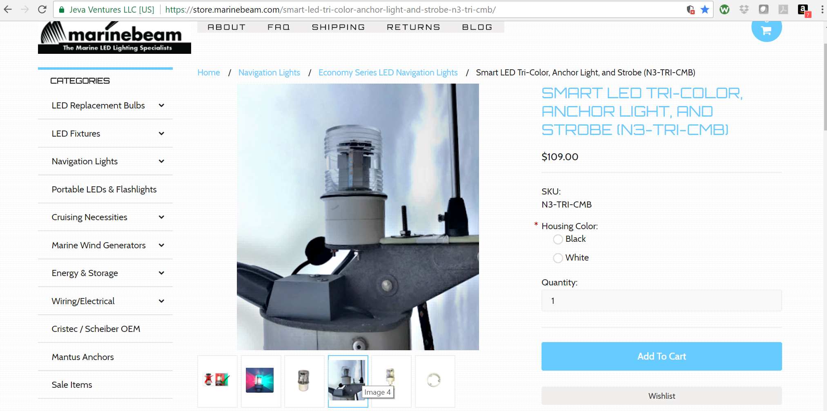
Task: Open the ABOUT menu item
Action: (227, 27)
